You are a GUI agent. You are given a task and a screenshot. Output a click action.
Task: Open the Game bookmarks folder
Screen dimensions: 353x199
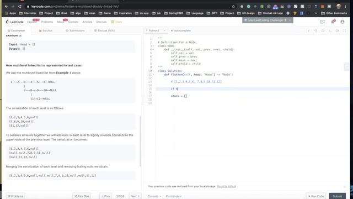click(x=105, y=13)
